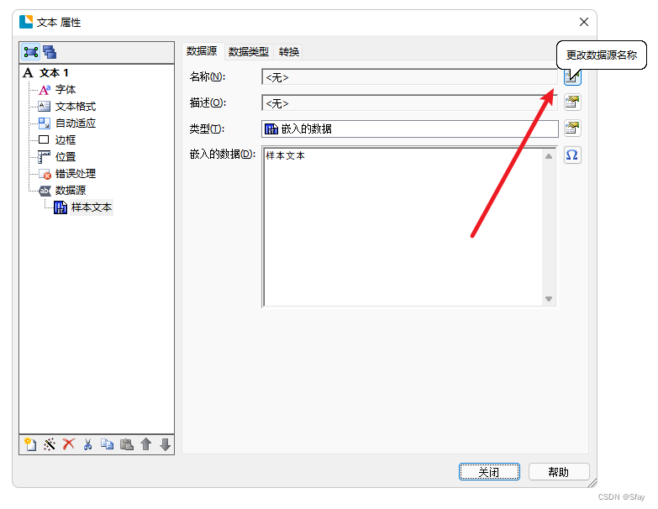This screenshot has width=658, height=509.
Task: Copy the selected data source
Action: pyautogui.click(x=107, y=444)
